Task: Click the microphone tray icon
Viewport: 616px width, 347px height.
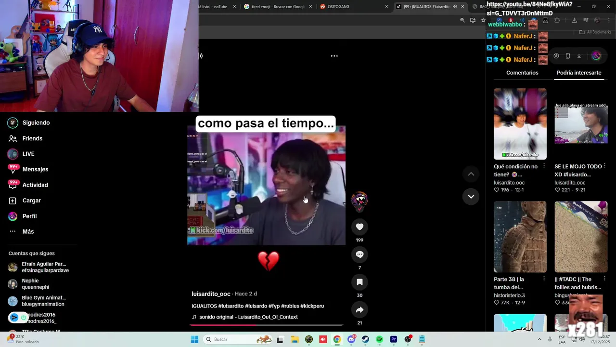Action: click(550, 340)
